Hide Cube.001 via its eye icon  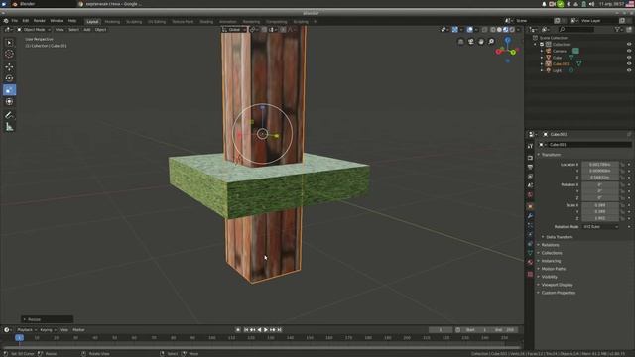[x=629, y=63]
